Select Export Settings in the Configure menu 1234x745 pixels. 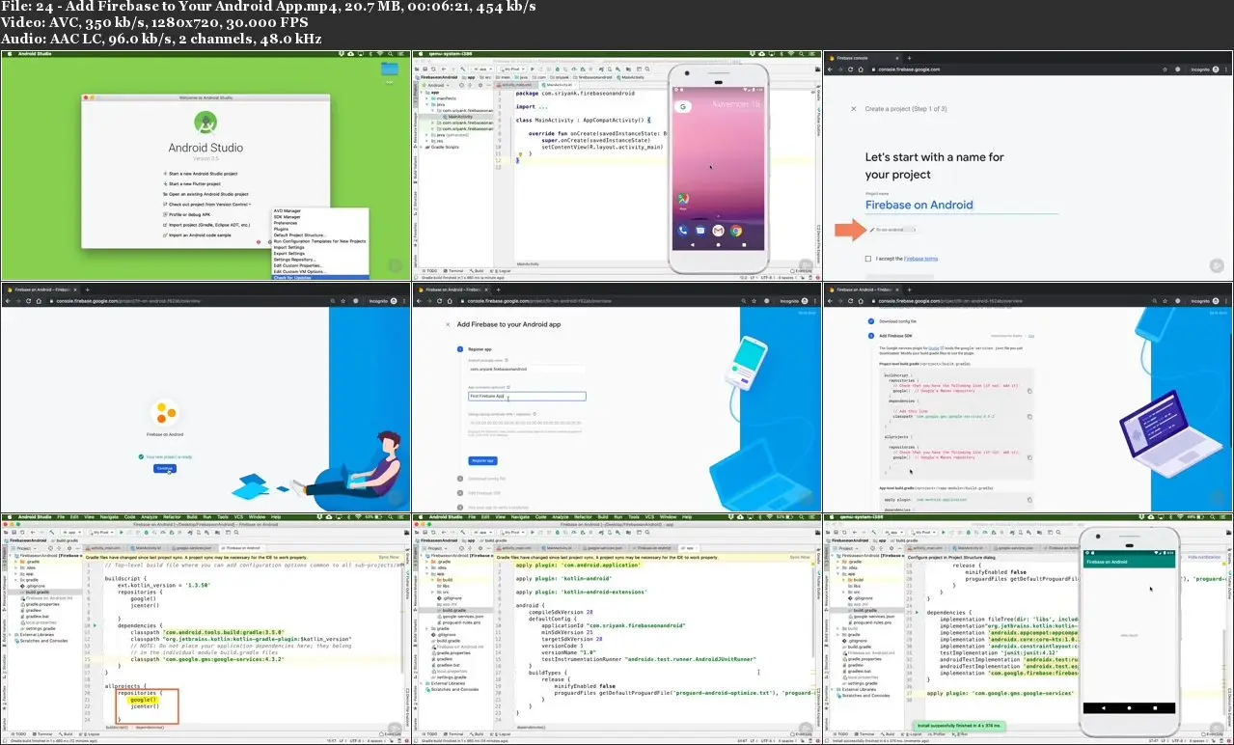point(289,254)
